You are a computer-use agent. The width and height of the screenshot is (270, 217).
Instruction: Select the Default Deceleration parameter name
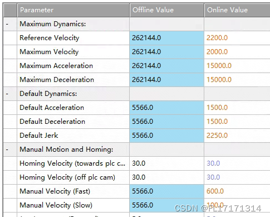[x=52, y=122]
